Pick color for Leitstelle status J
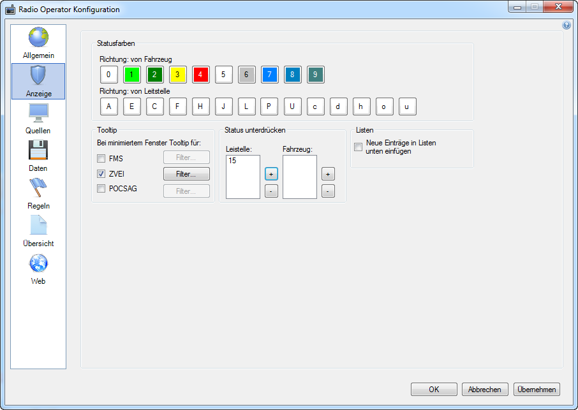The height and width of the screenshot is (410, 578). [x=224, y=106]
